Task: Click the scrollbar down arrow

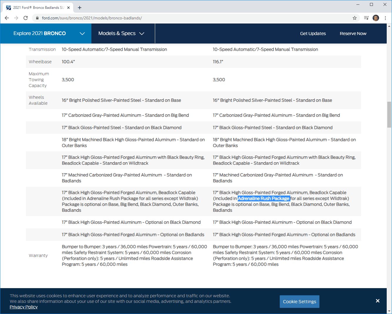Action: click(x=389, y=311)
